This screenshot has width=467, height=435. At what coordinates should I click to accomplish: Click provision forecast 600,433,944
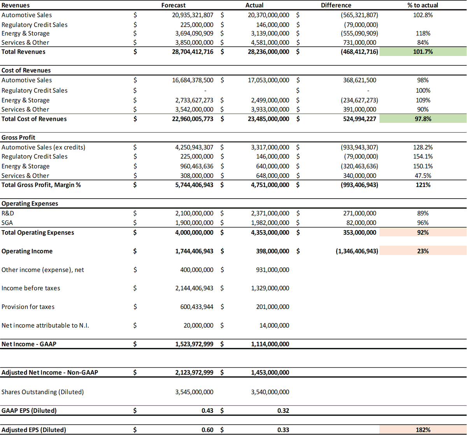197,307
